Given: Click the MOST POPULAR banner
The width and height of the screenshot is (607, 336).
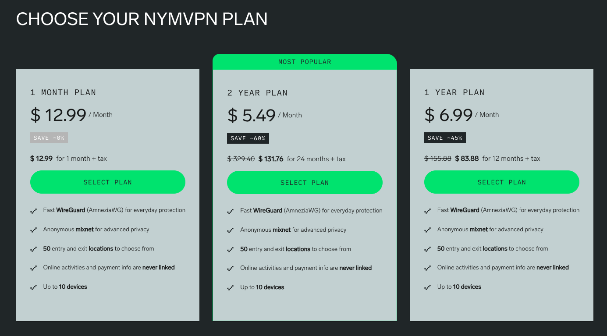Looking at the screenshot, I should point(305,61).
